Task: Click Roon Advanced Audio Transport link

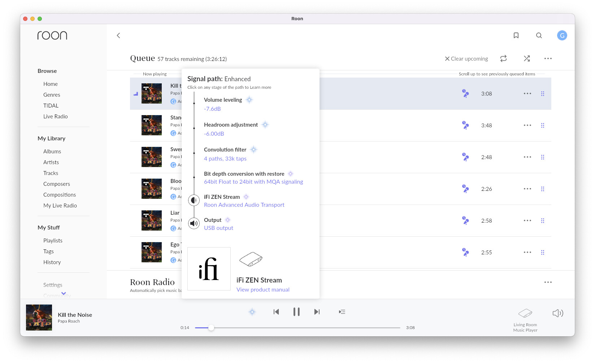Action: (x=244, y=205)
